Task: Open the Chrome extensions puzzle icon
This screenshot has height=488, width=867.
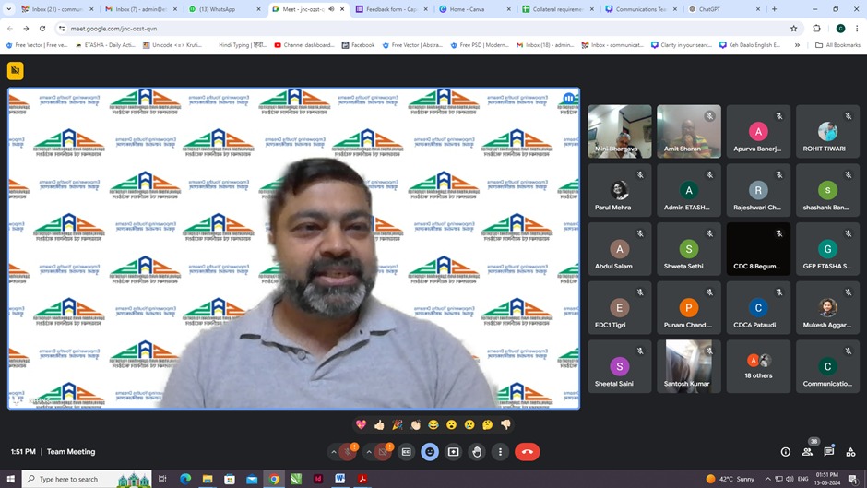Action: click(816, 29)
